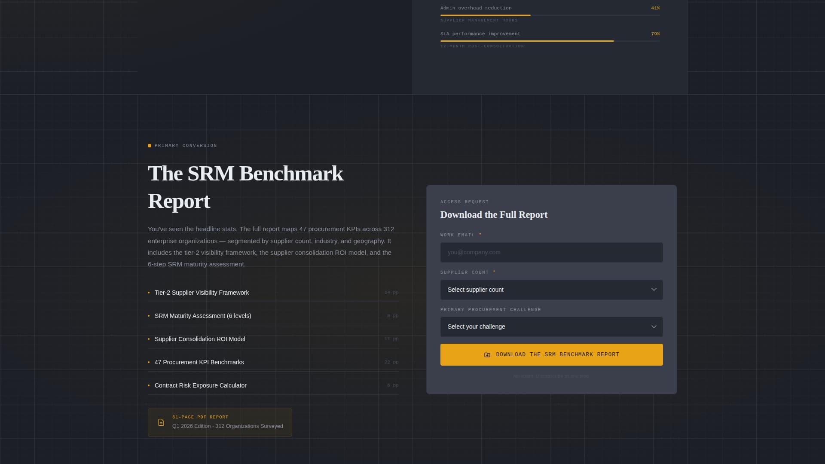Screen dimensions: 825x464
Task: Click the 11 pp page count
Action: 391,339
